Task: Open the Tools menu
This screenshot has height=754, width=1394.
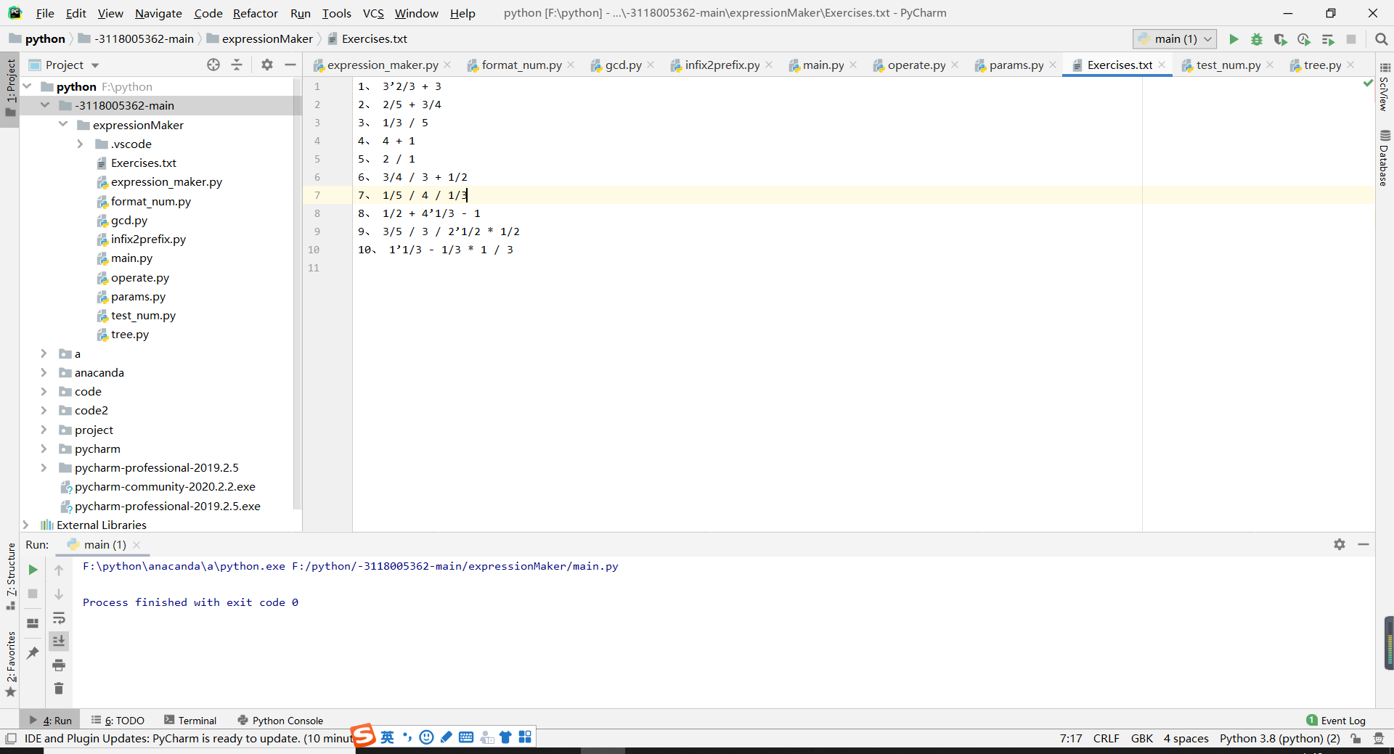Action: coord(337,13)
